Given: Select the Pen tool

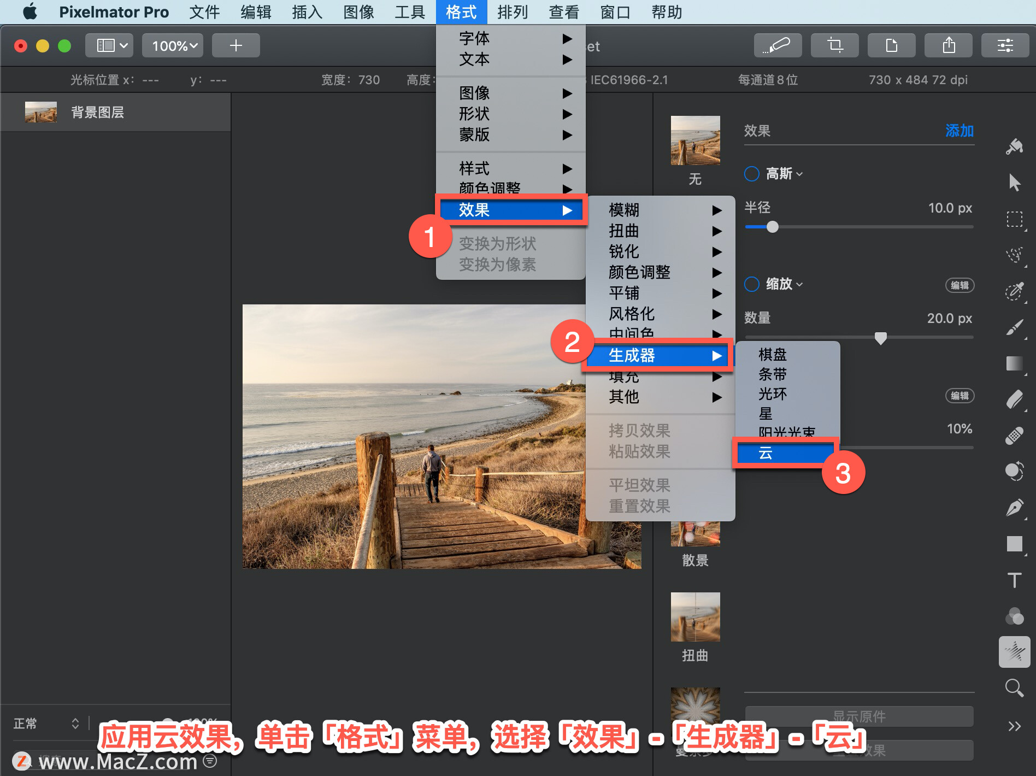Looking at the screenshot, I should pos(1015,508).
